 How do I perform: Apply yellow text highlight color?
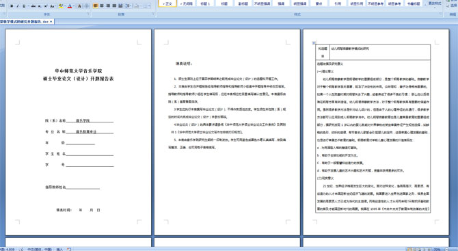click(61, 6)
